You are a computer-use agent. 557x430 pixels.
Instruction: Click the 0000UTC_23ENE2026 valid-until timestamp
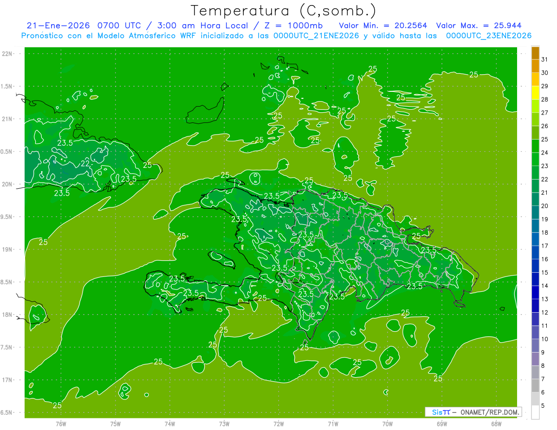pos(488,36)
